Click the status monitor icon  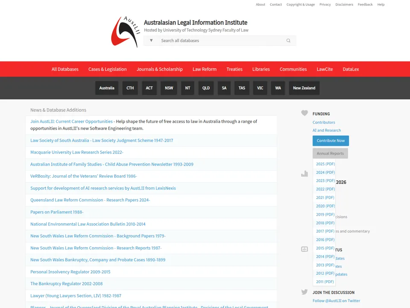click(305, 249)
